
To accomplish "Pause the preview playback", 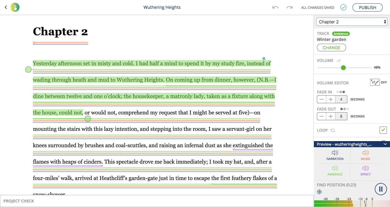I will coord(381,189).
